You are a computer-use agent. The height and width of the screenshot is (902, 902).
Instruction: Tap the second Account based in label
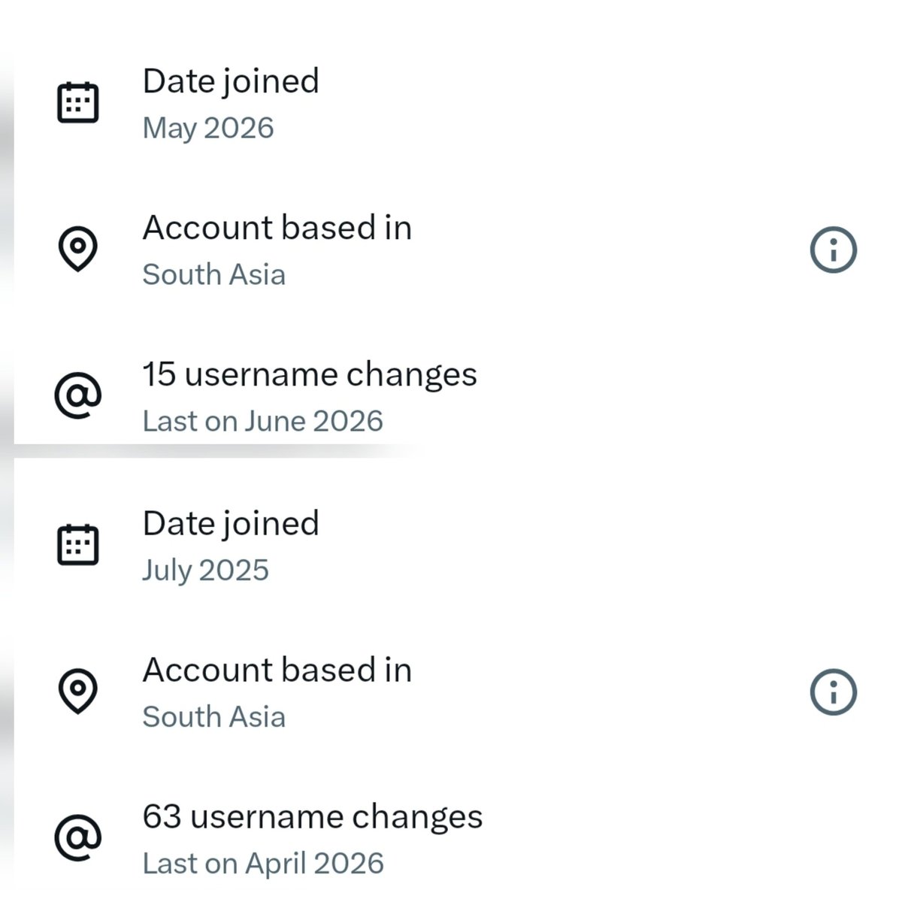pos(277,670)
